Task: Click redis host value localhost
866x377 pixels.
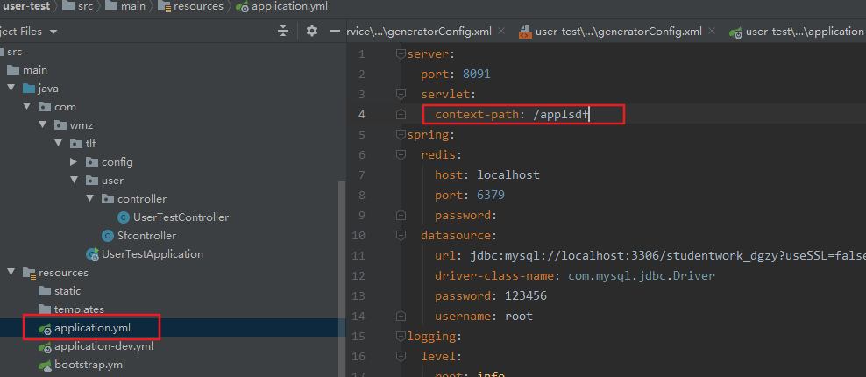Action: click(x=508, y=175)
